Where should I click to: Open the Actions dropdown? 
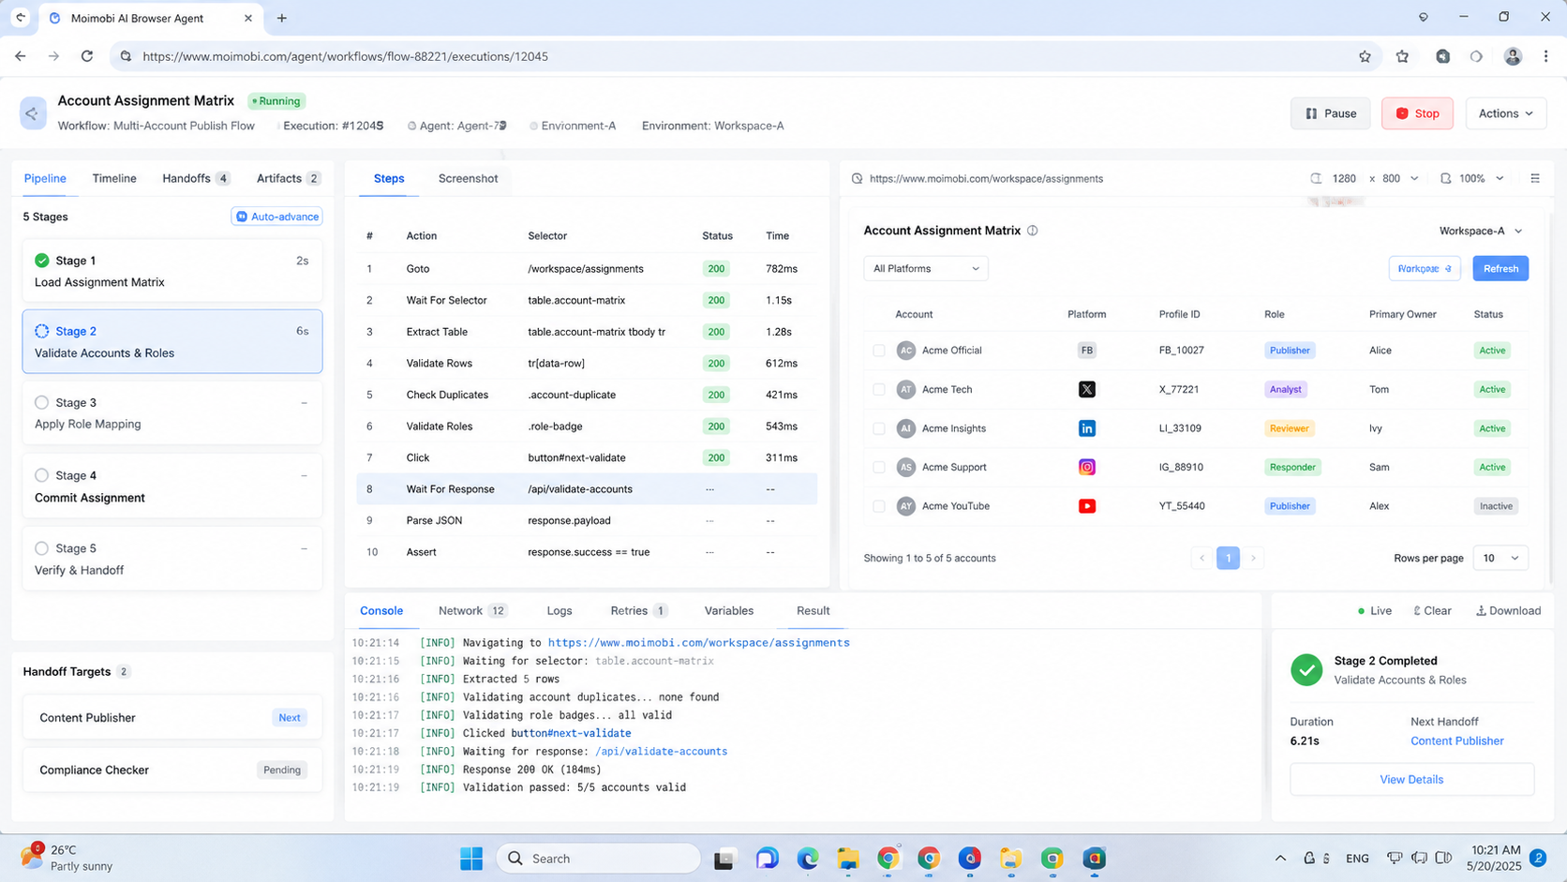1506,113
